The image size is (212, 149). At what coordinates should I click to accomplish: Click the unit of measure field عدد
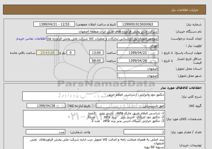coord(45,132)
